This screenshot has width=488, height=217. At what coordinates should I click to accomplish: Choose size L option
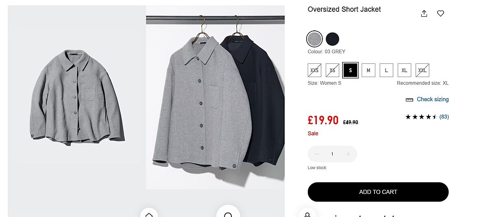point(386,70)
